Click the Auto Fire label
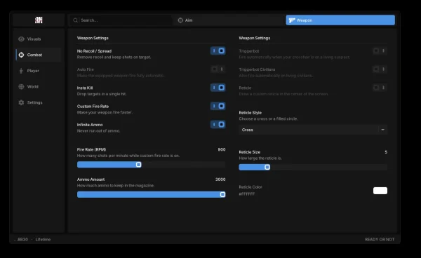 pos(86,69)
